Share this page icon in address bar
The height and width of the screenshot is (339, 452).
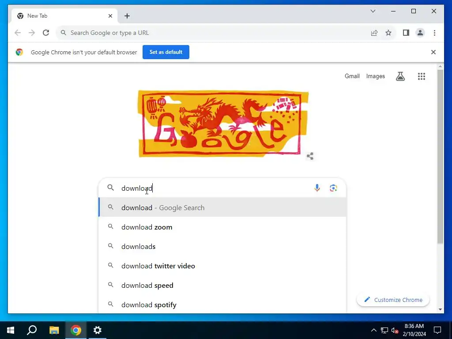374,33
